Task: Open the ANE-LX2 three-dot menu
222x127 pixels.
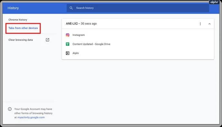Action: click(200, 24)
